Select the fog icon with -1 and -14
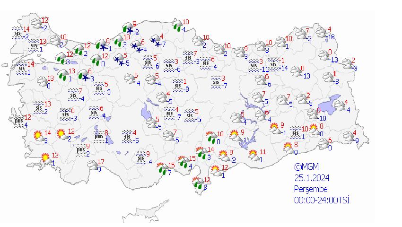Image resolution: width=402 pixels, height=227 pixels. [273, 64]
